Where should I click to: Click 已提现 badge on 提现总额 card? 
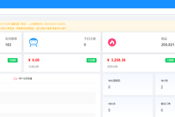point(170,60)
